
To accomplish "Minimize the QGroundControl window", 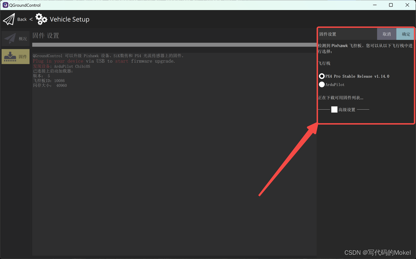I will (374, 5).
